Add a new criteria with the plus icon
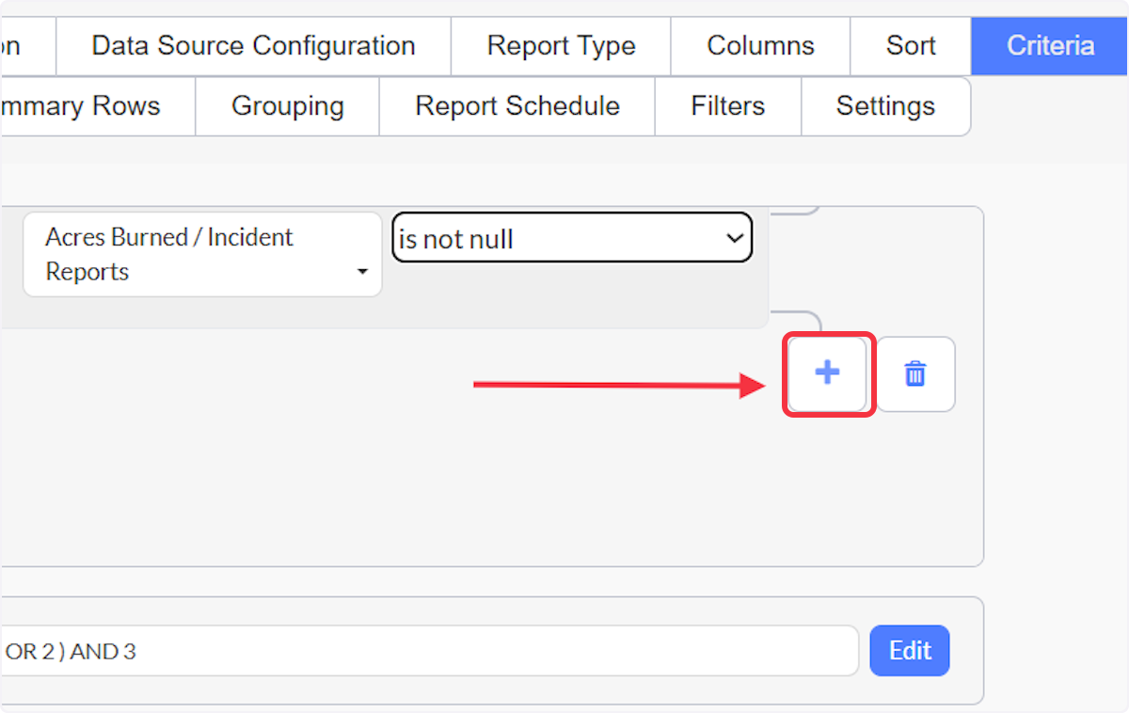 click(x=827, y=374)
